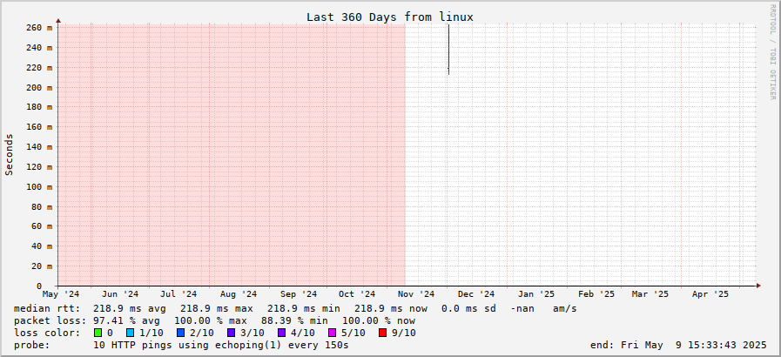This screenshot has width=781, height=357.
Task: Click the "100.00 % now" packet loss value
Action: tap(379, 320)
